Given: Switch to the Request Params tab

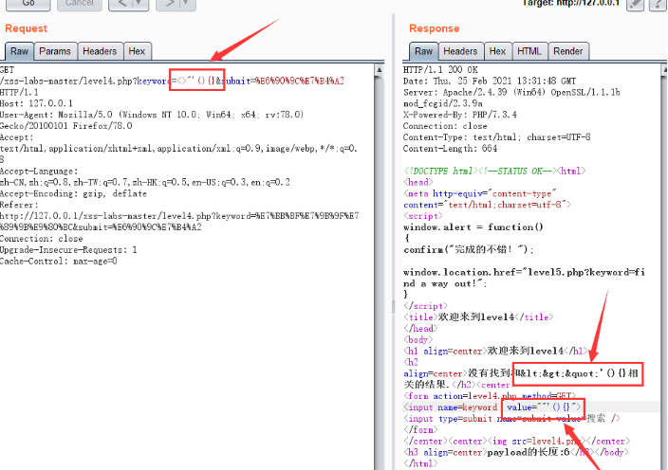Looking at the screenshot, I should pos(55,51).
